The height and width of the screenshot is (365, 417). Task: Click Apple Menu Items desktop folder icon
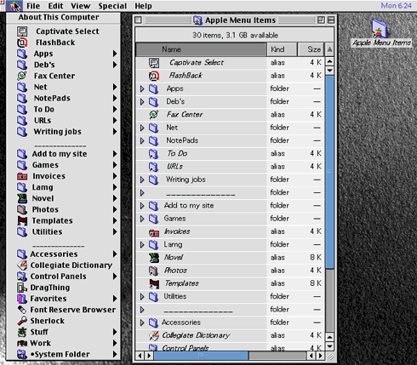(x=380, y=28)
